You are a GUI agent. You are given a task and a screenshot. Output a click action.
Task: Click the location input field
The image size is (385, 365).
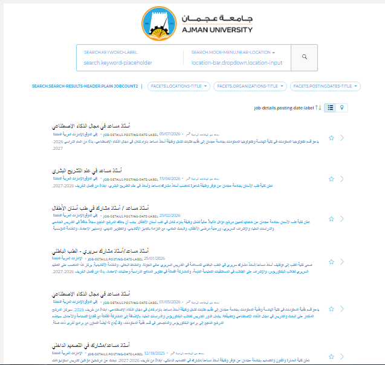[237, 63]
